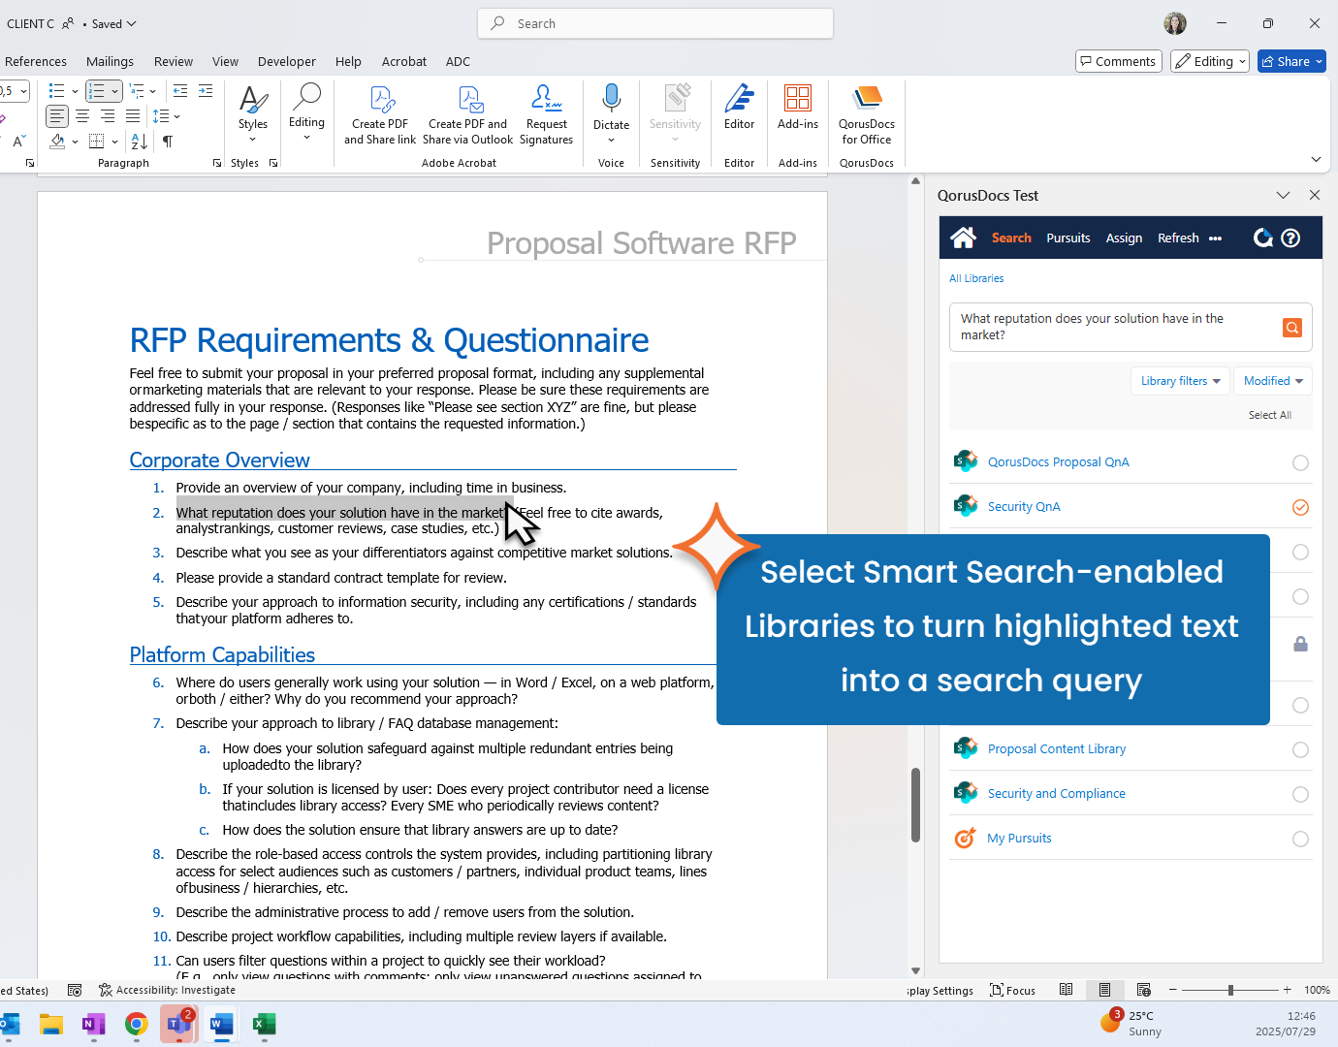1338x1047 pixels.
Task: Deselect the Security QnA library
Action: (x=1300, y=507)
